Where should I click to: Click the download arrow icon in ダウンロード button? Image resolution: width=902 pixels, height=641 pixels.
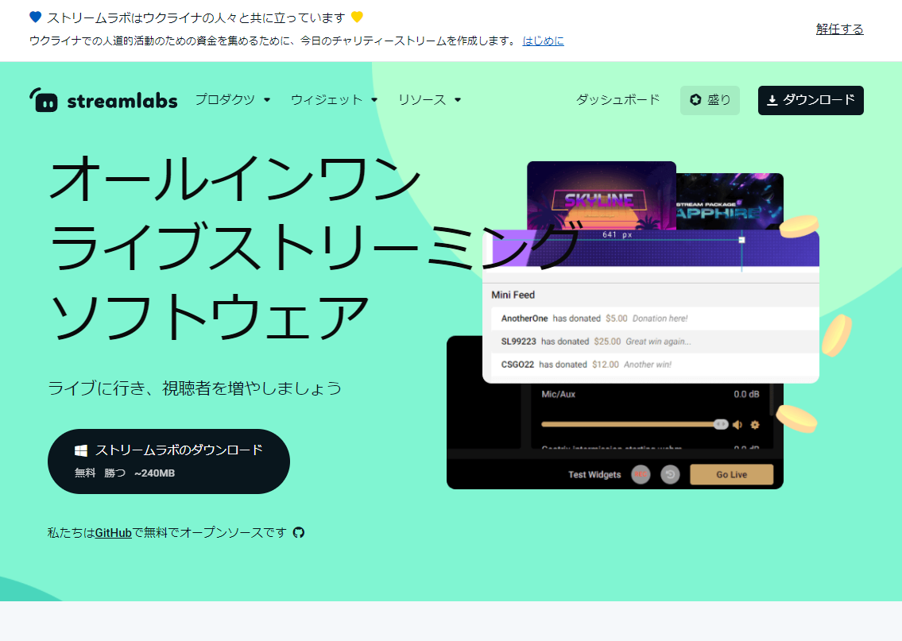click(x=772, y=101)
